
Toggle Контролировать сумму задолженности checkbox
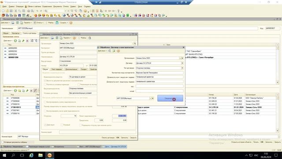pos(45,102)
